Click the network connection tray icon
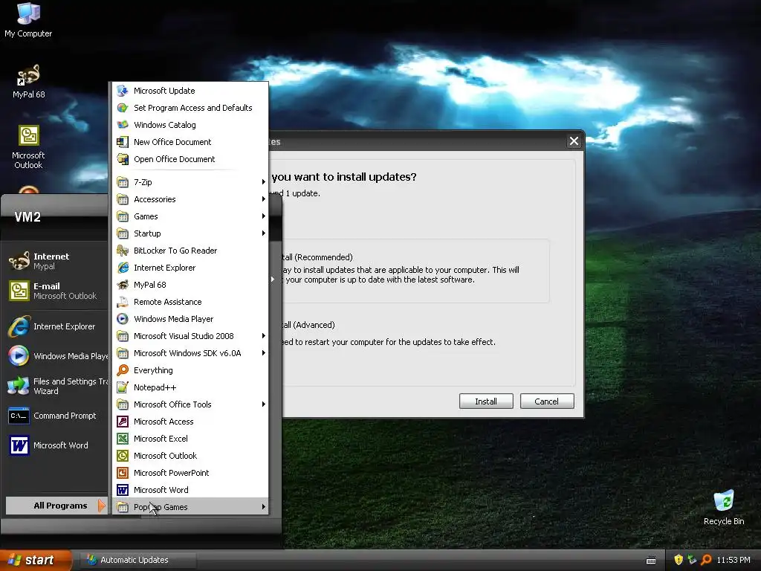Viewport: 761px width, 571px height. pyautogui.click(x=692, y=560)
